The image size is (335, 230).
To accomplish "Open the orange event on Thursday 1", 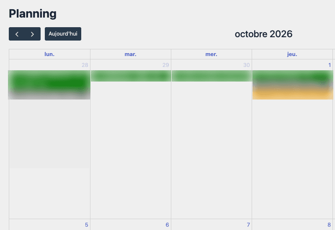I will (x=293, y=93).
